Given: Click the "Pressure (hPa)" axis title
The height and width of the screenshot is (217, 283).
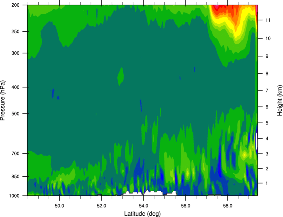Looking at the screenshot, I should [x=3, y=100].
